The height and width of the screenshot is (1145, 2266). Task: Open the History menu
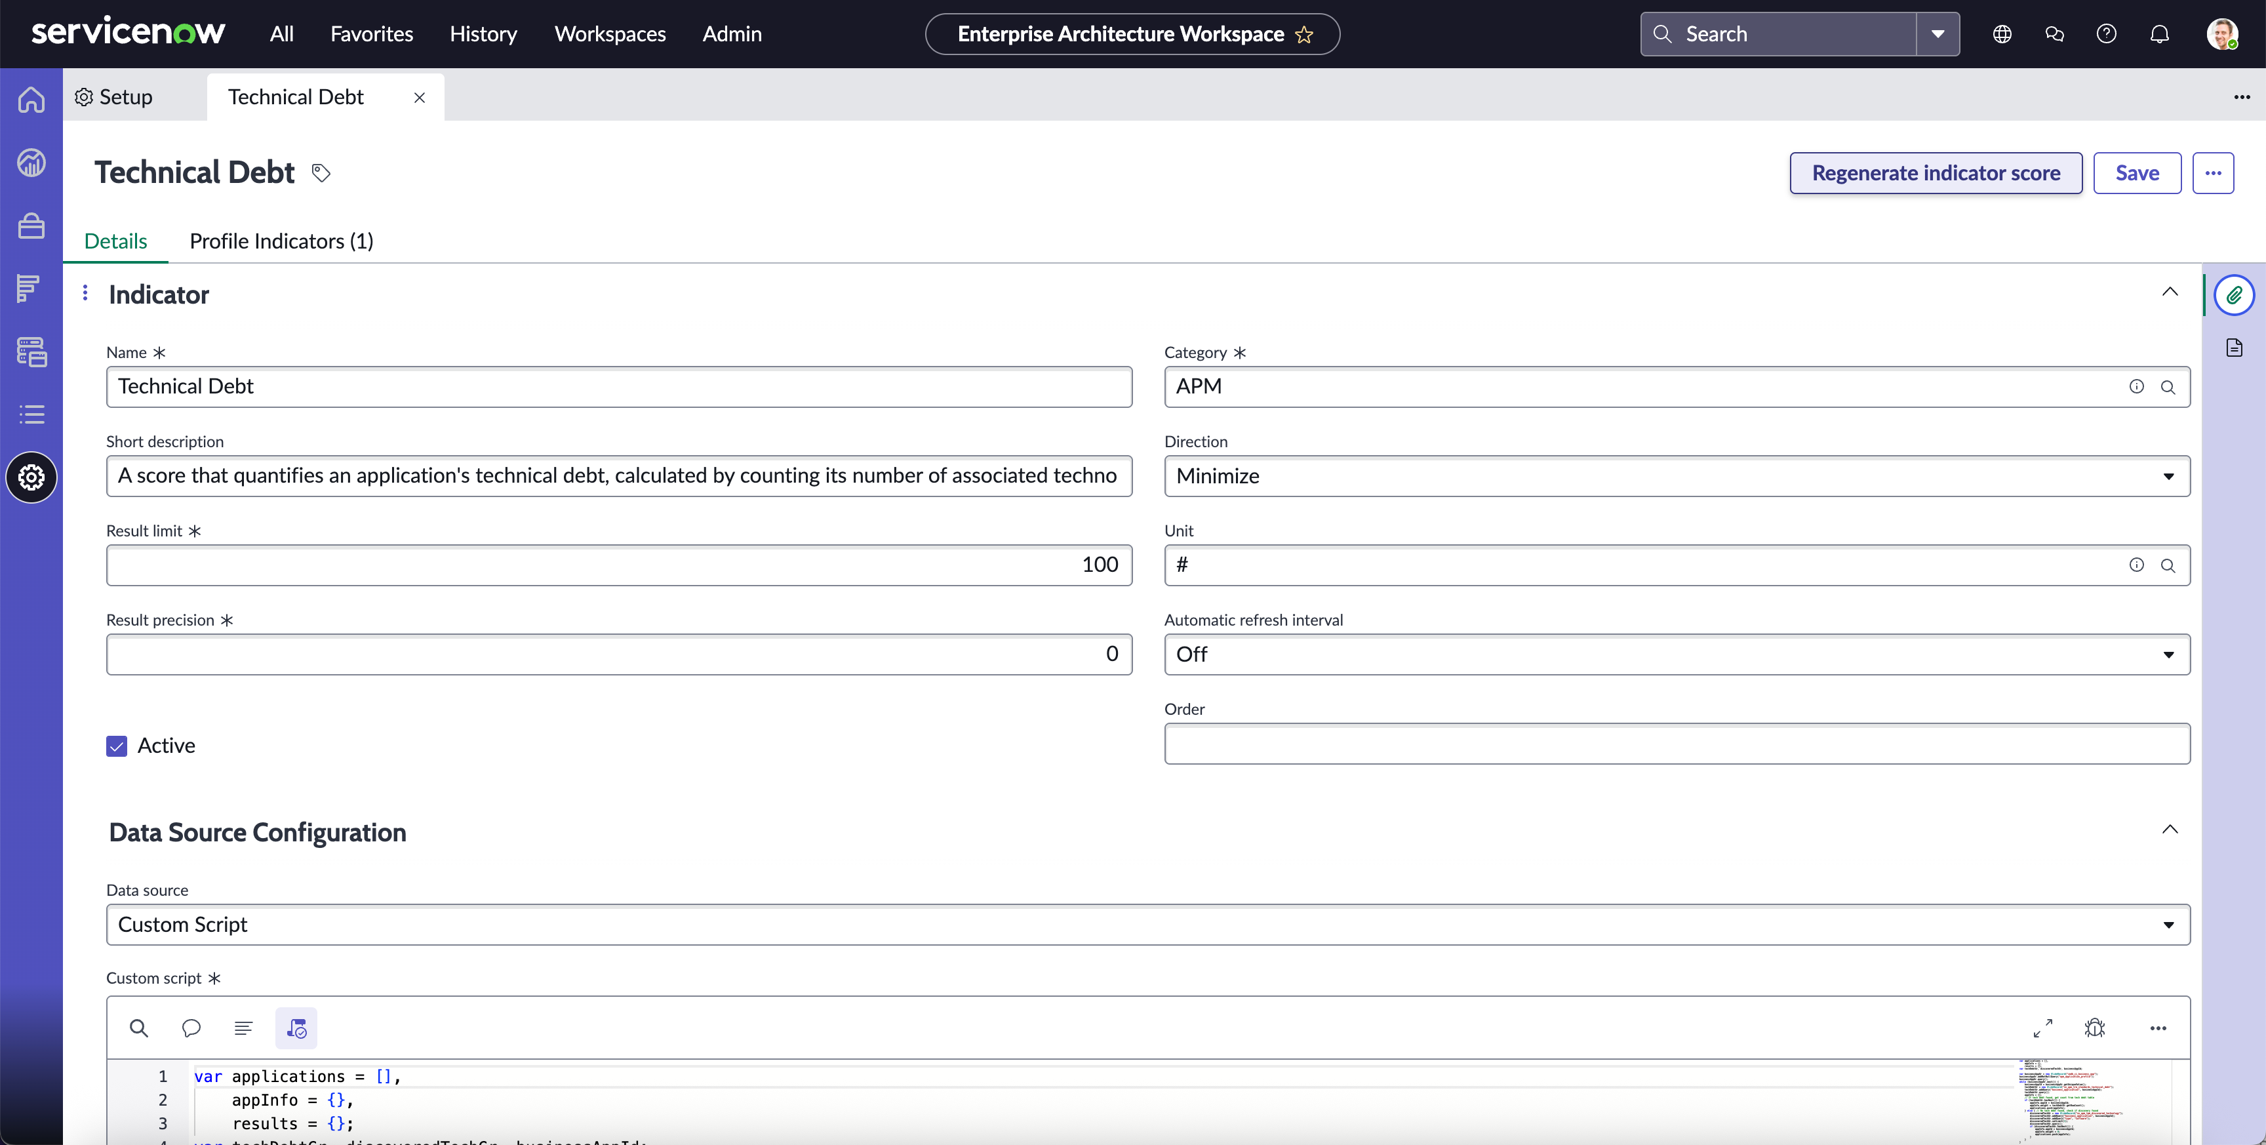tap(483, 33)
